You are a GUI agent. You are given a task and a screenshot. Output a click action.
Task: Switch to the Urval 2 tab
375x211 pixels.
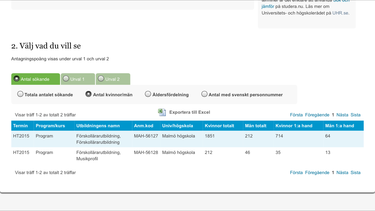113,79
